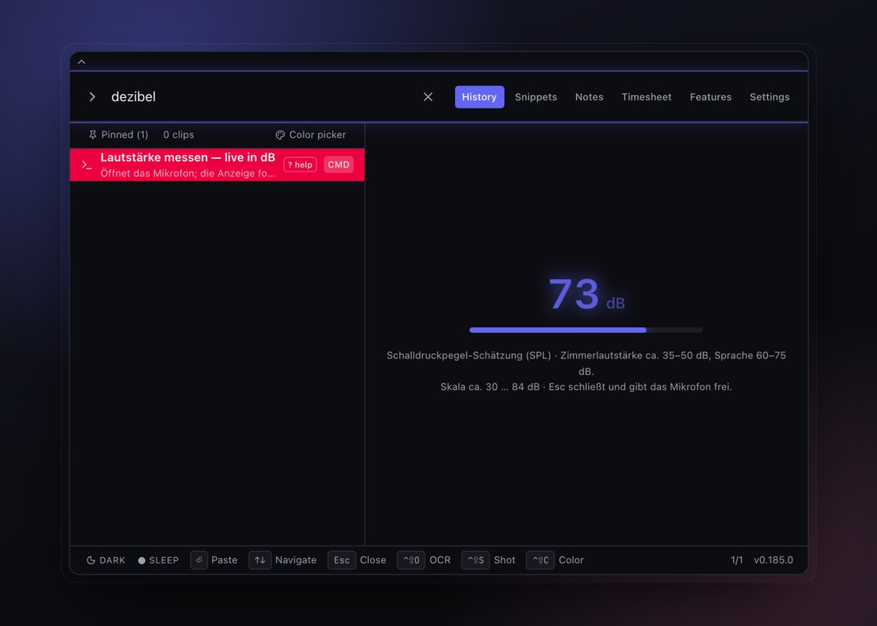Image resolution: width=877 pixels, height=626 pixels.
Task: Click the Color shortcut key badge
Action: pyautogui.click(x=540, y=560)
